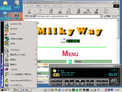Click inside the address URL field

(67, 16)
